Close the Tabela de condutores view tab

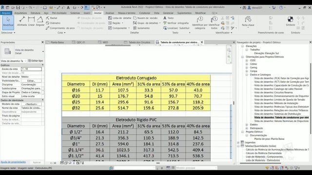(202, 42)
